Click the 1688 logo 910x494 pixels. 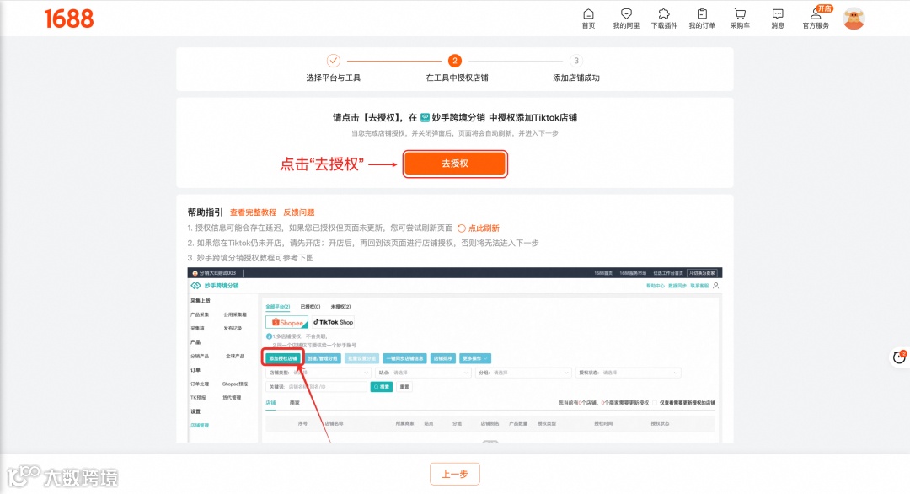click(x=68, y=19)
